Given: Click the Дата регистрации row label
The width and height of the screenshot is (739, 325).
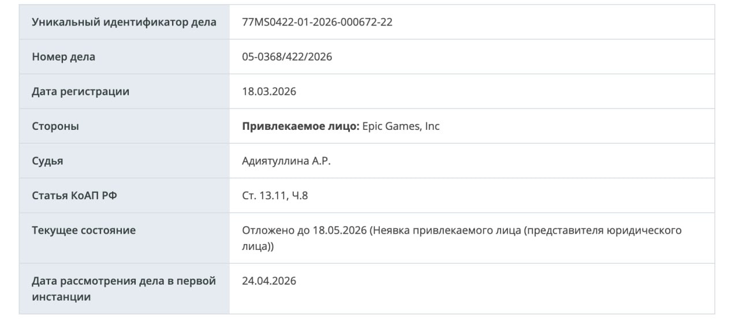Looking at the screenshot, I should [x=81, y=92].
